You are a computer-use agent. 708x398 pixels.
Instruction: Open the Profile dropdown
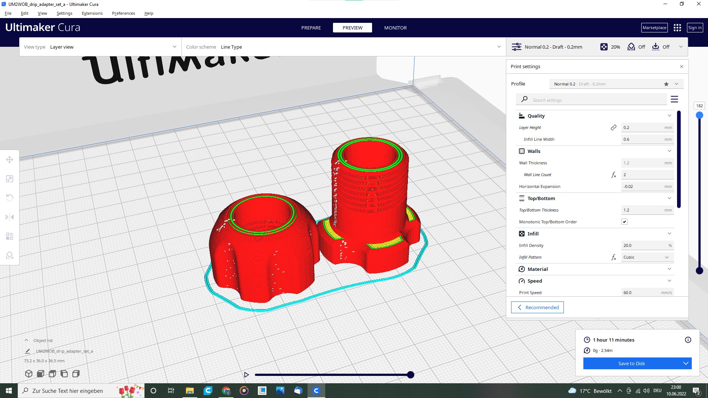click(x=616, y=84)
